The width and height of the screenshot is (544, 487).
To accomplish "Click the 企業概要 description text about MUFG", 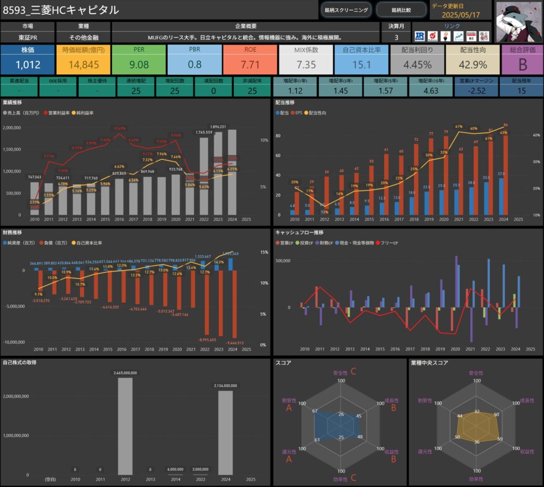I will (x=245, y=38).
